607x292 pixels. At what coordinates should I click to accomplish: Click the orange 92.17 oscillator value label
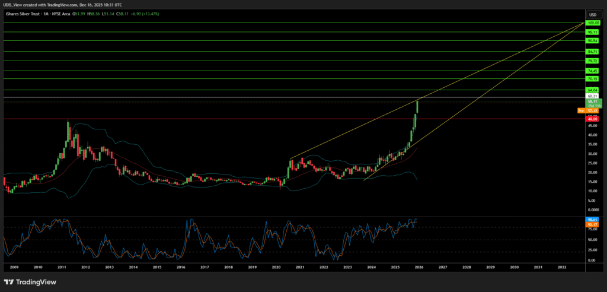click(x=593, y=224)
